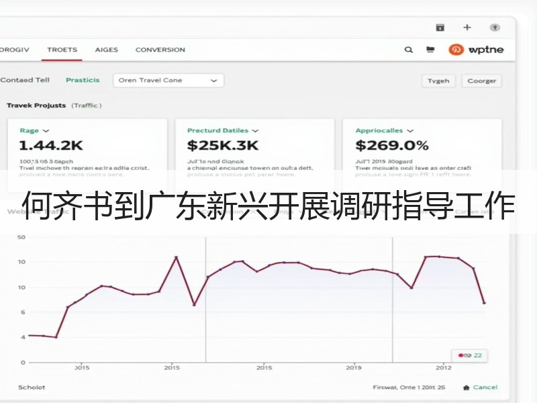The height and width of the screenshot is (403, 537).
Task: Select the Prasticis link
Action: point(83,80)
